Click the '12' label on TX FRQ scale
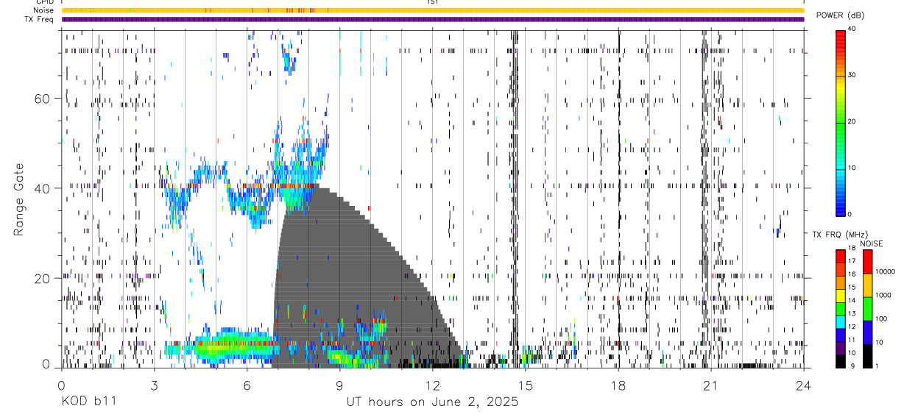The width and height of the screenshot is (904, 417). (852, 327)
